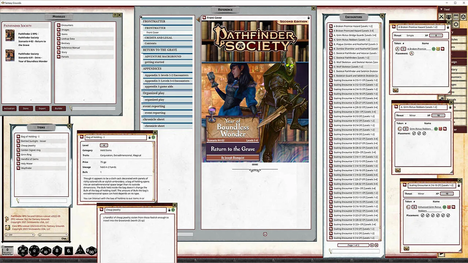
Task: Collapse reference index with left arrow
Action: (x=198, y=19)
